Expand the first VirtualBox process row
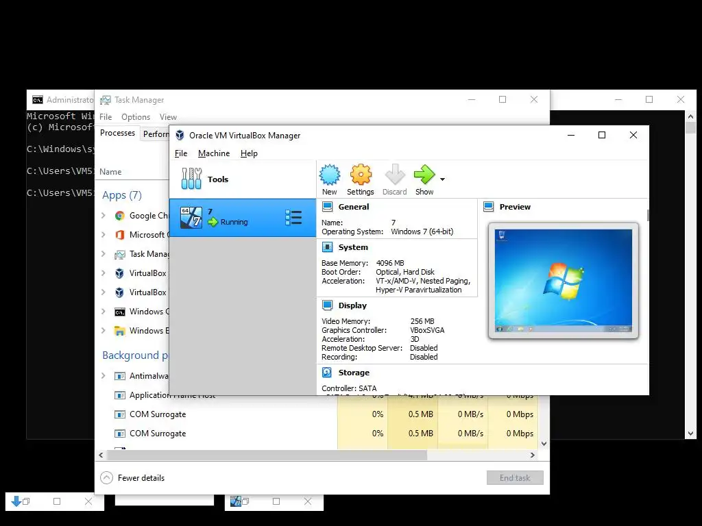 [x=104, y=273]
